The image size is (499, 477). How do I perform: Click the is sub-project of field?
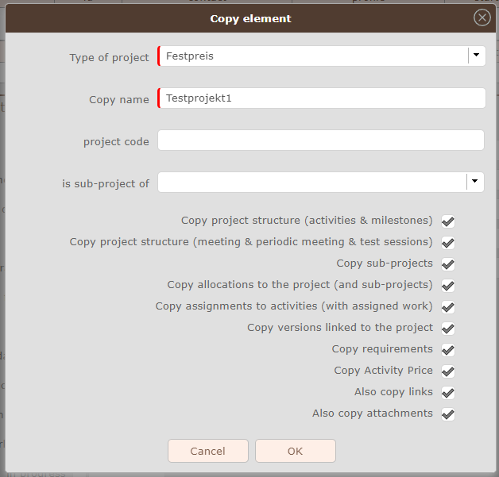(x=311, y=183)
